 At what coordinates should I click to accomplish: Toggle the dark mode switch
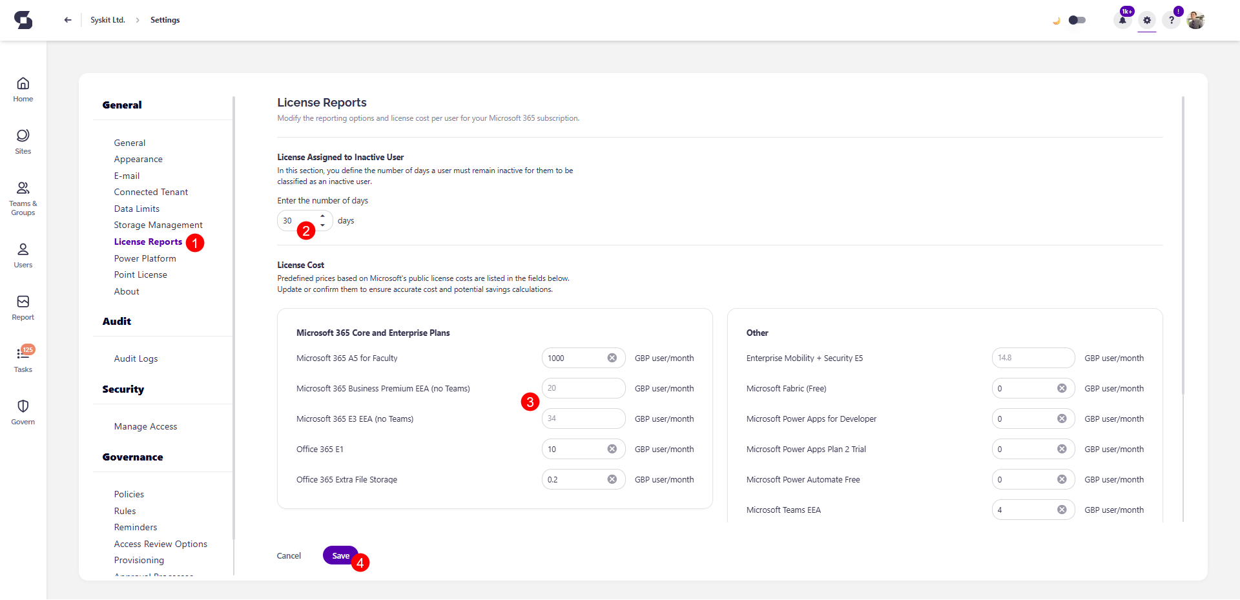point(1077,20)
